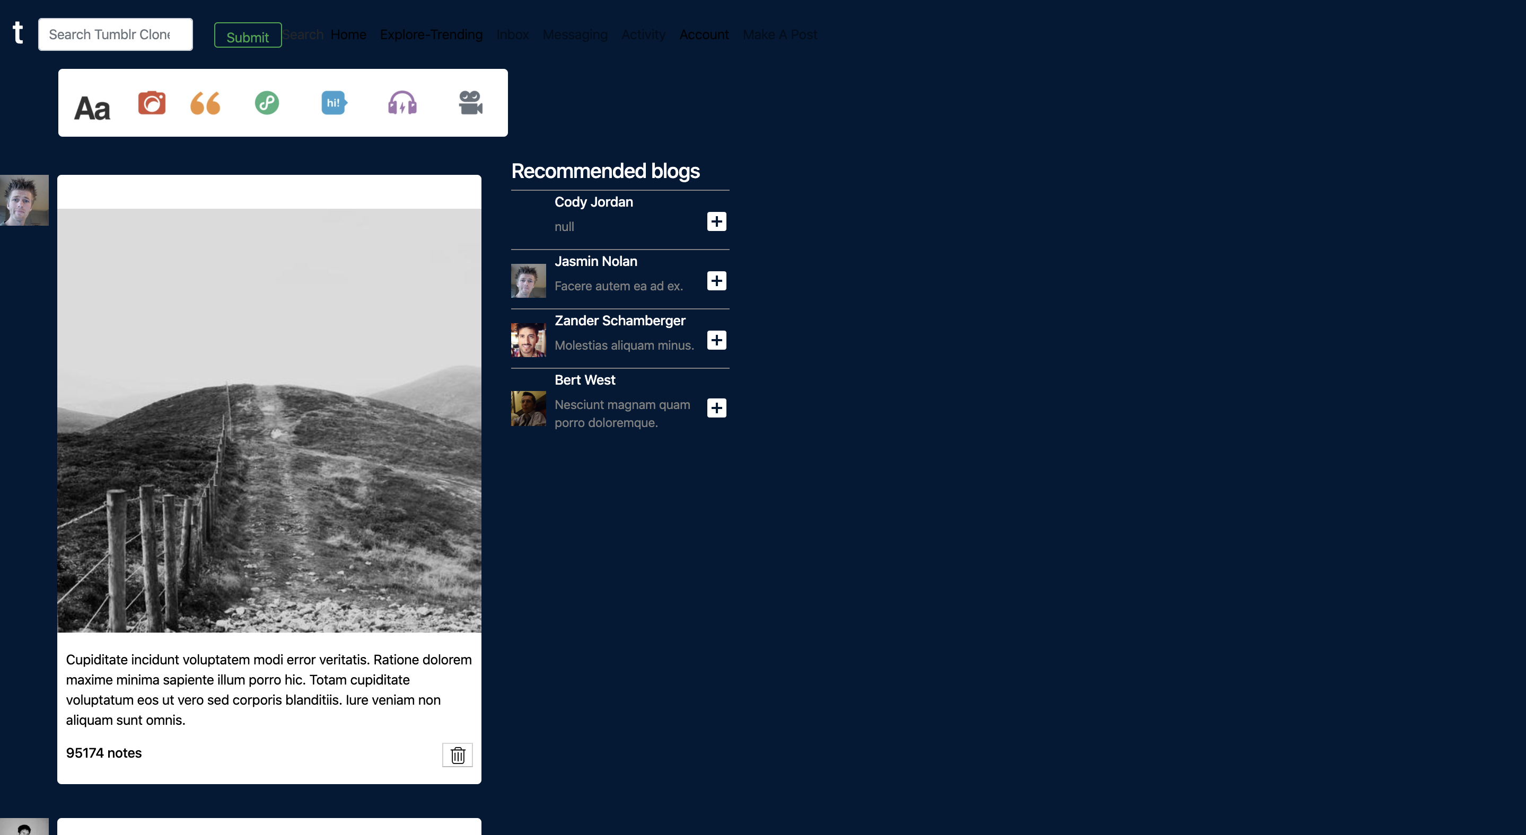Follow Cody Jordan with the plus button
This screenshot has height=835, width=1526.
point(716,221)
